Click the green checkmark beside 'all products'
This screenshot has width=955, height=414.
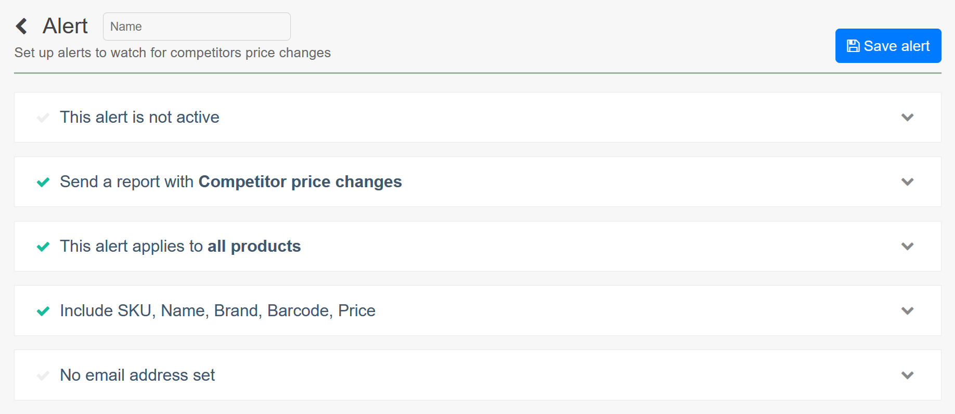pos(43,247)
